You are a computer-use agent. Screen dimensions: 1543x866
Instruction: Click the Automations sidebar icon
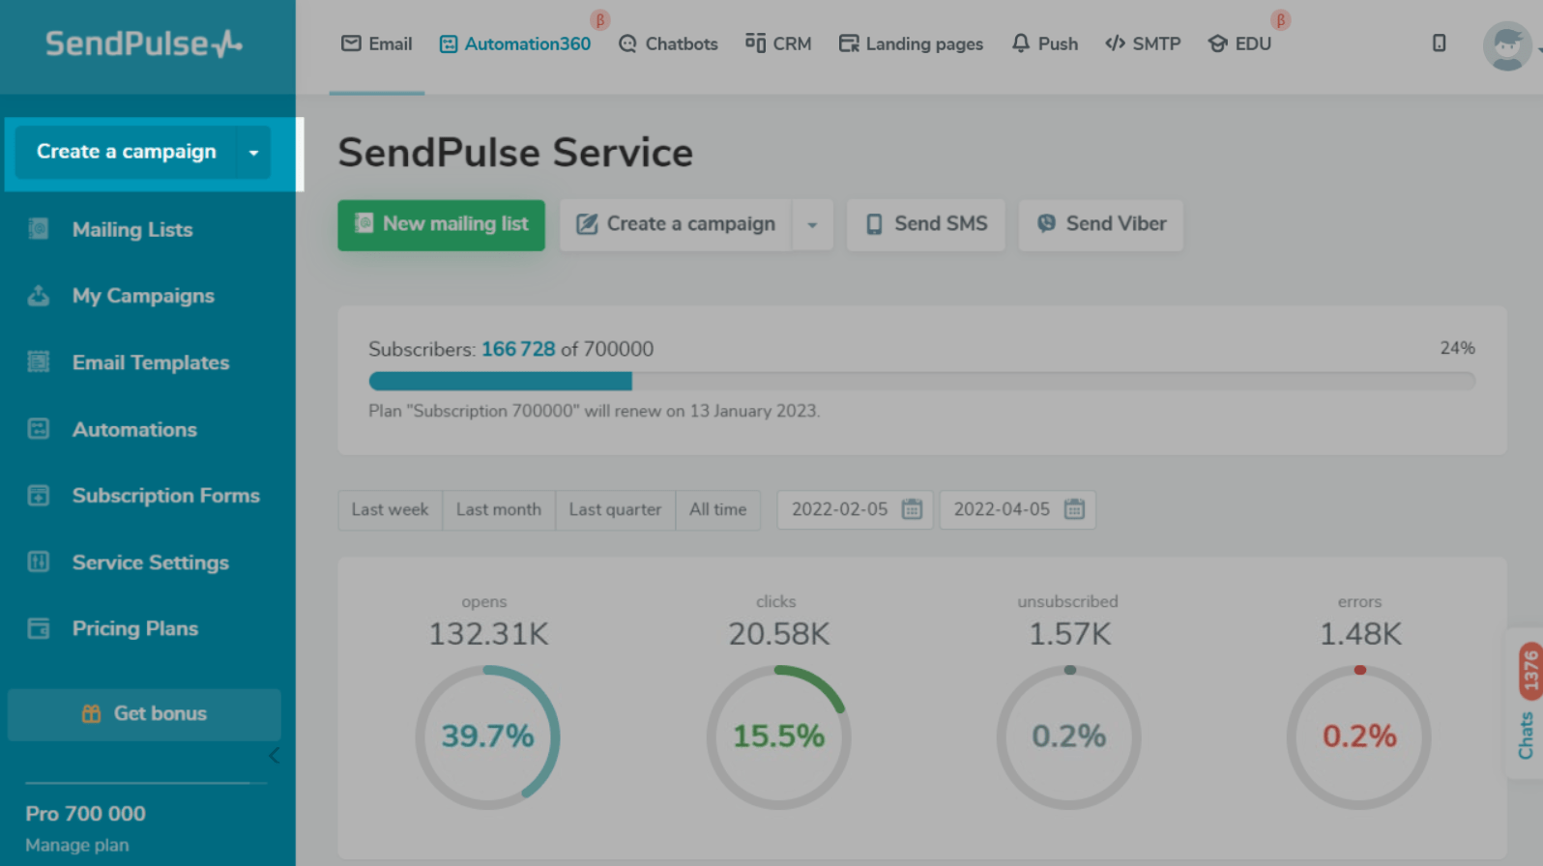[x=39, y=429]
